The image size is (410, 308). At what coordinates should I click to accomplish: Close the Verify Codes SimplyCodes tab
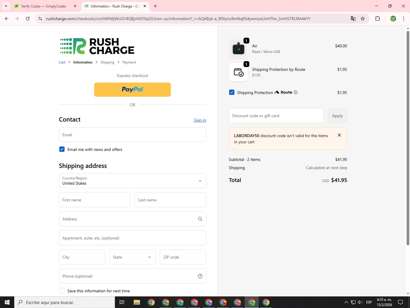point(75,6)
